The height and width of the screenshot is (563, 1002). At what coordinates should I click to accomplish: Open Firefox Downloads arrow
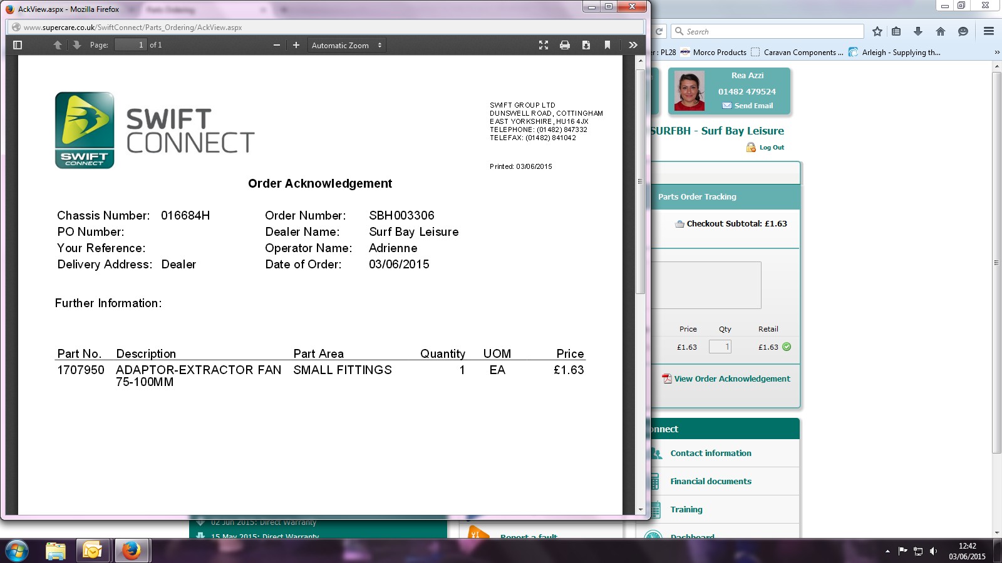[x=918, y=31]
